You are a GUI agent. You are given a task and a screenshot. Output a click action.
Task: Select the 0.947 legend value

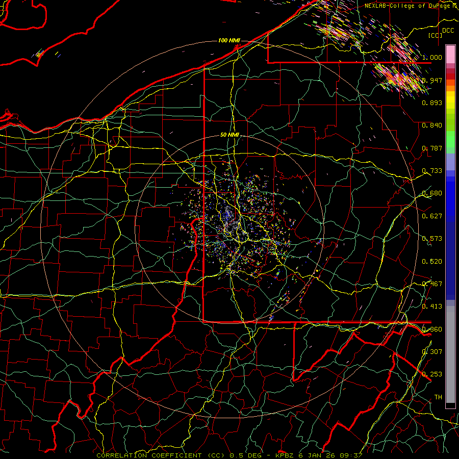(432, 80)
